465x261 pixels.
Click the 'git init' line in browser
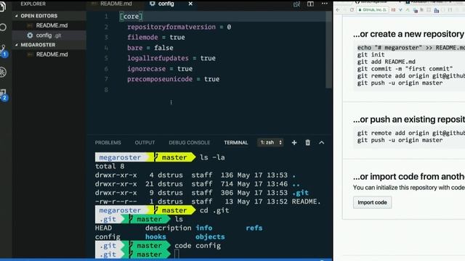pos(371,54)
